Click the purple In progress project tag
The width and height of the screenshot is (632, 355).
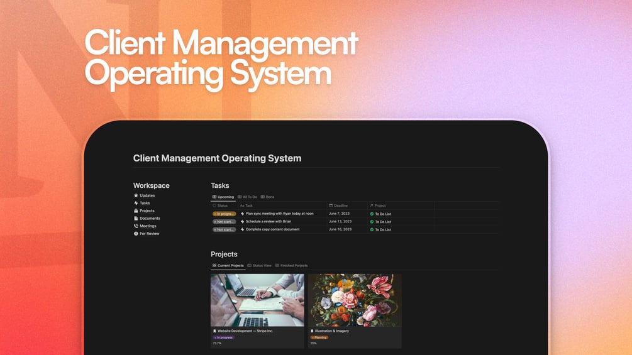coord(223,337)
